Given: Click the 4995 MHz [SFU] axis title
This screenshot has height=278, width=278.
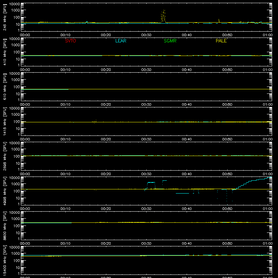Looking at the screenshot, I should 5,191.
